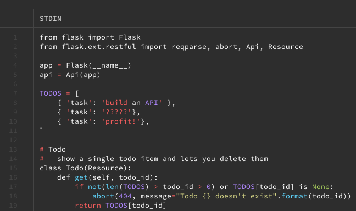Click line number 13 in the gutter
This screenshot has height=211, width=356.
[13, 149]
